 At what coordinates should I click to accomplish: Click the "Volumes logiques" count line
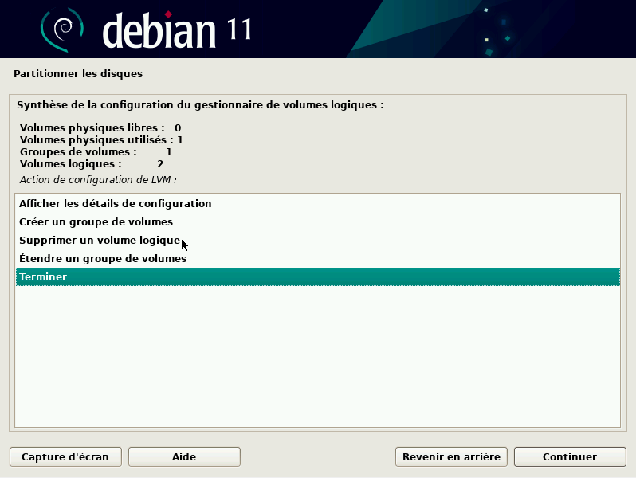[92, 163]
